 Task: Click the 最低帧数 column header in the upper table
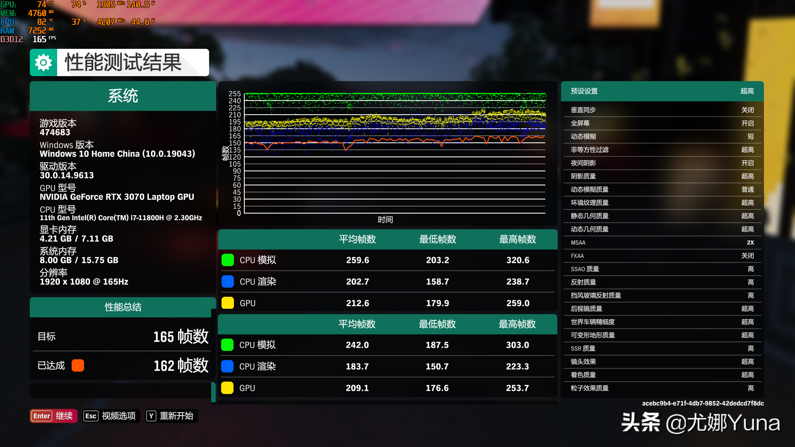pos(438,239)
